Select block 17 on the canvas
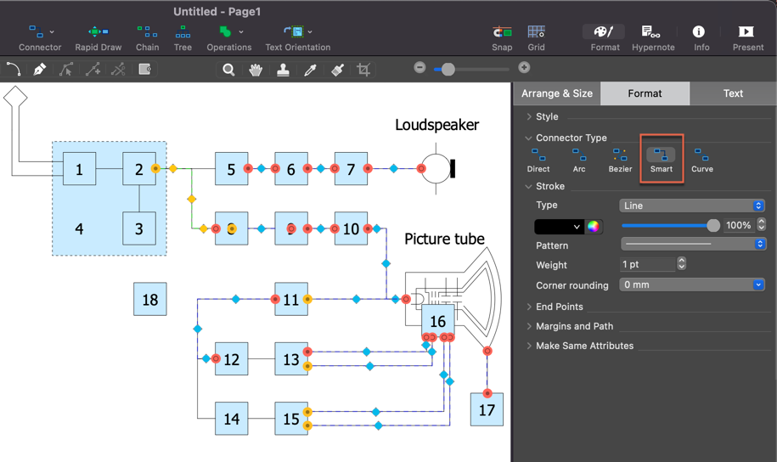Screen dimensions: 777x462 coord(487,409)
